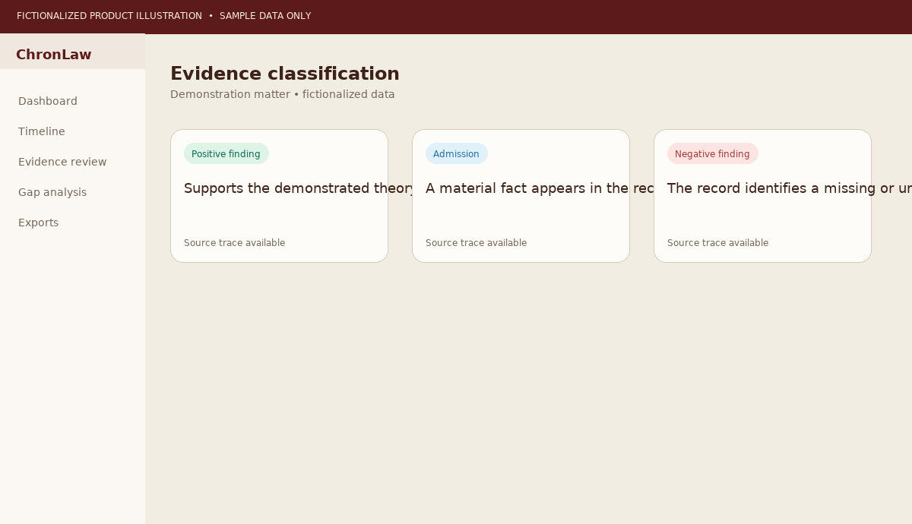Image resolution: width=912 pixels, height=524 pixels.
Task: Open the Dashboard sidebar item
Action: pyautogui.click(x=48, y=101)
